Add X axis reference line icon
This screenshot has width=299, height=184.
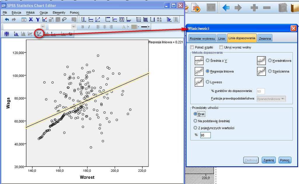point(83,20)
